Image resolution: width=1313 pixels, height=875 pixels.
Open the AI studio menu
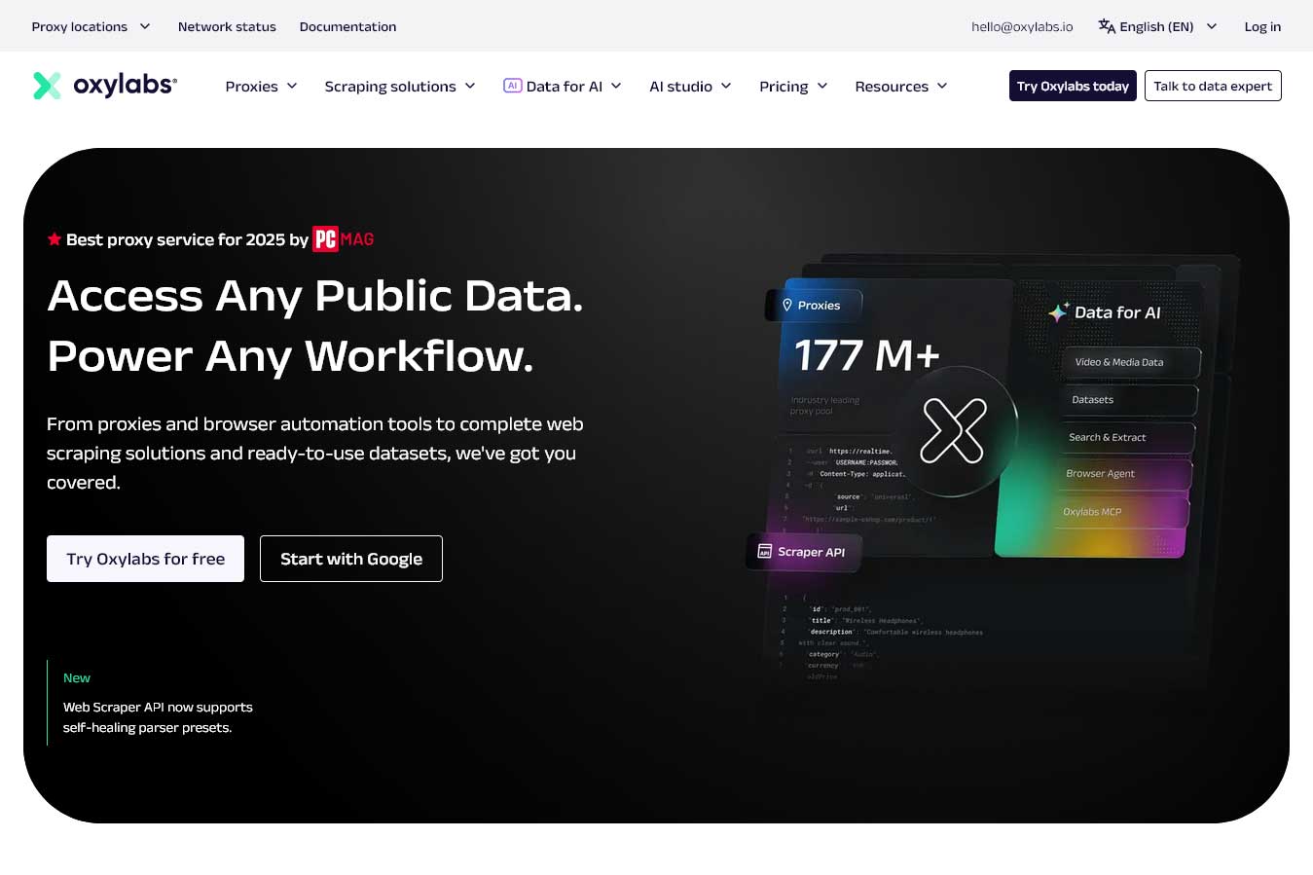coord(690,86)
